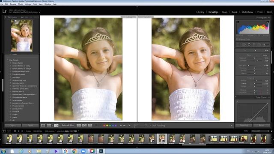The image size is (274, 154).
Task: Click the Before/After YY view icon
Action: point(56,125)
